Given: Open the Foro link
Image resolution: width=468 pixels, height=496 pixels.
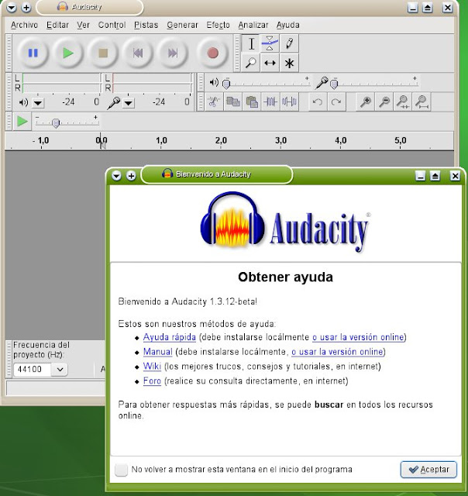Looking at the screenshot, I should click(x=152, y=381).
